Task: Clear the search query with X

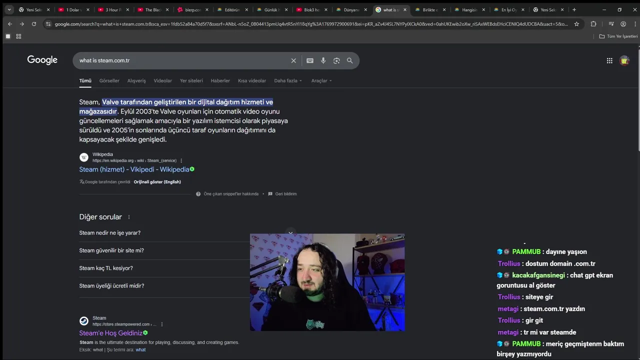Action: click(293, 60)
